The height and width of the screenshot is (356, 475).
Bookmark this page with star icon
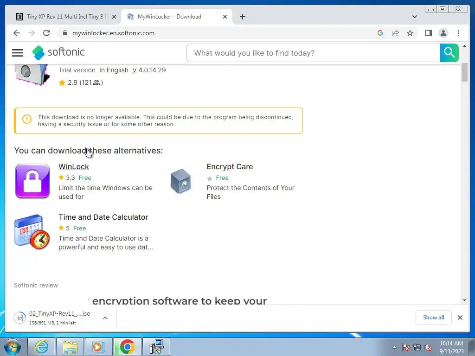410,33
